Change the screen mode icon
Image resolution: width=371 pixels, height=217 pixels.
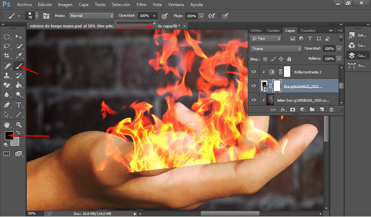[x=18, y=154]
